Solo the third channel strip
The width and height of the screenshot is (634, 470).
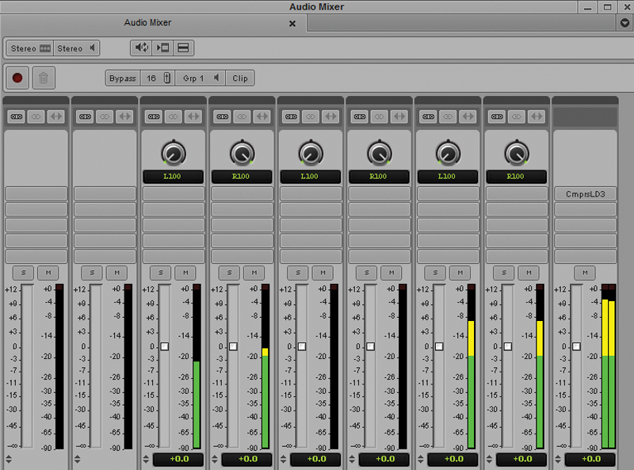point(161,273)
